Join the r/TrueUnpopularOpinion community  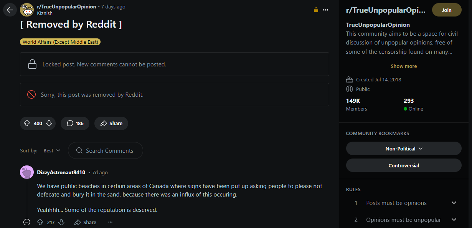point(447,10)
